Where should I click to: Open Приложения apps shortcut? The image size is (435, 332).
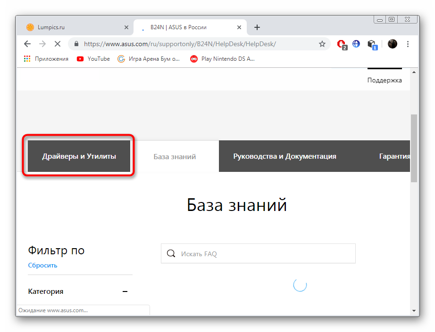click(46, 59)
